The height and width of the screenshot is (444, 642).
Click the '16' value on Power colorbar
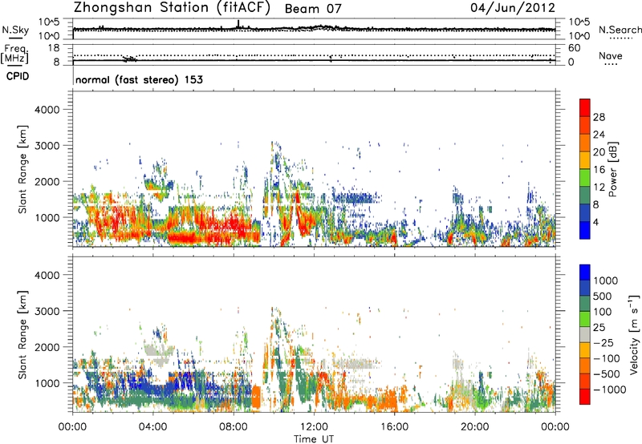pos(599,170)
